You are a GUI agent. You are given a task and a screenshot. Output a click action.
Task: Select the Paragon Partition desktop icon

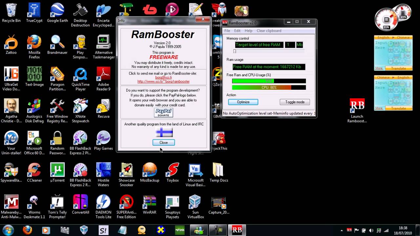point(57,79)
